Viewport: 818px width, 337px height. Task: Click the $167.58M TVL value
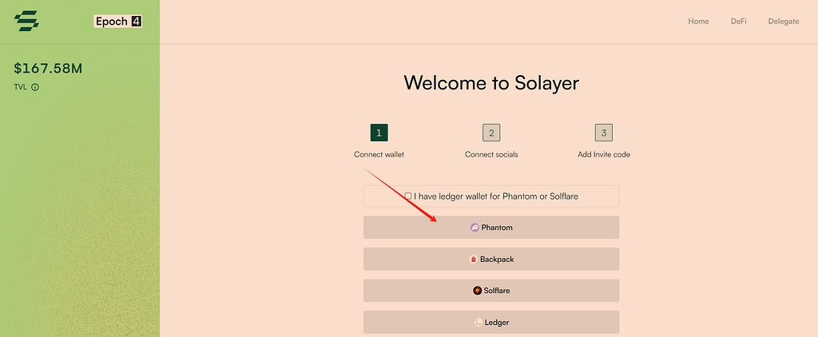tap(48, 69)
